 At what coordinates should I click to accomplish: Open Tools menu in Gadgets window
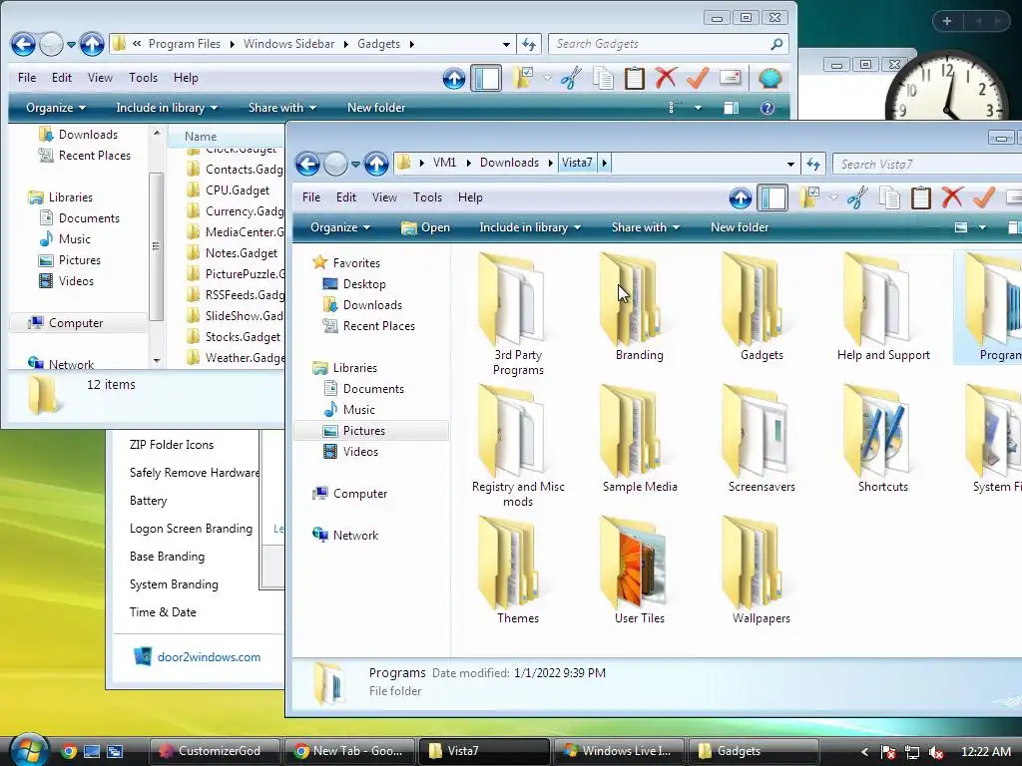coord(143,78)
